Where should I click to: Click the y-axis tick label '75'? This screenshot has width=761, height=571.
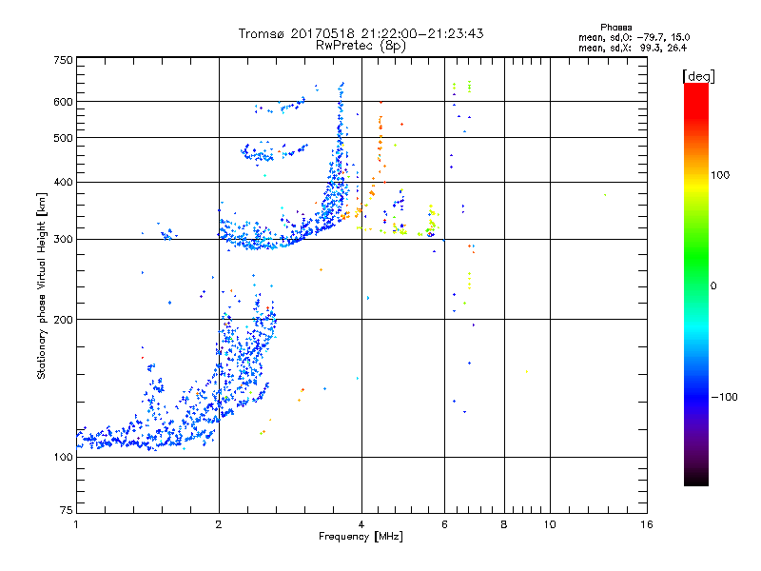[x=67, y=510]
